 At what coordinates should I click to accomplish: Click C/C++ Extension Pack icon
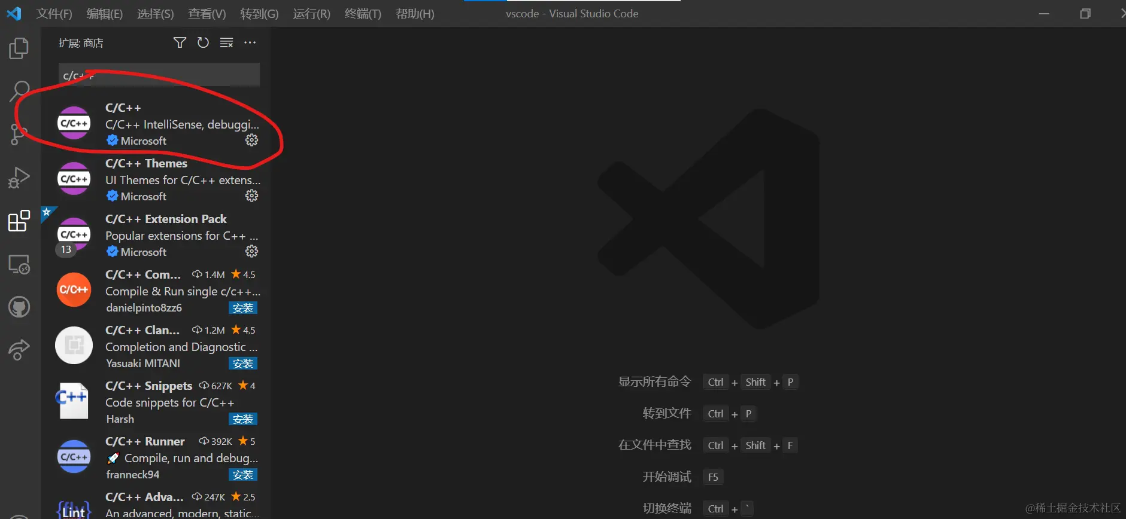74,234
